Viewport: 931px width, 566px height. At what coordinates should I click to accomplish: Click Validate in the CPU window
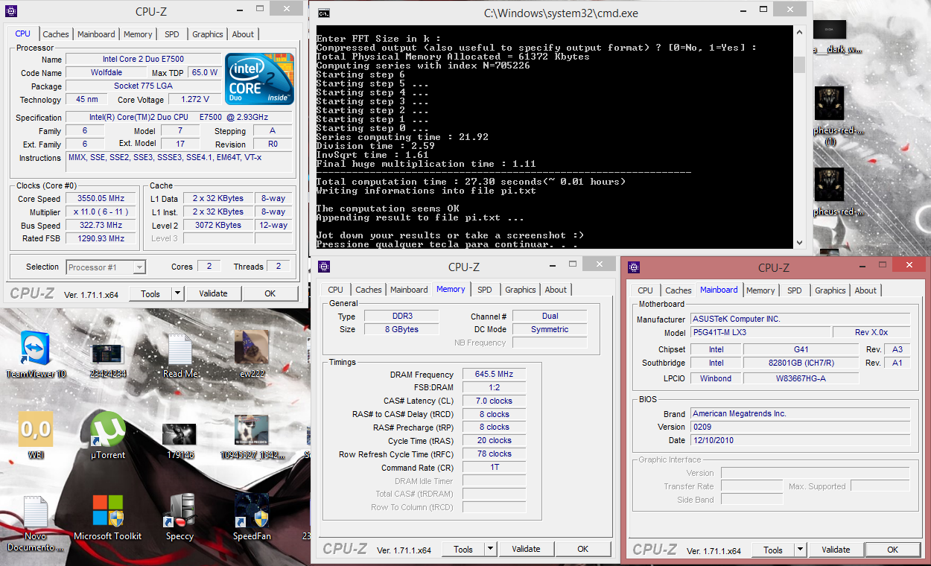click(213, 293)
